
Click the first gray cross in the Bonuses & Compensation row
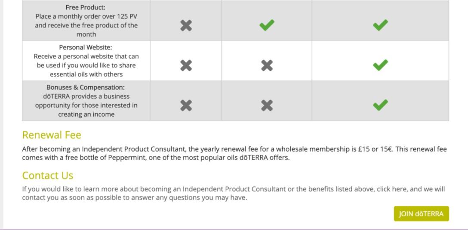point(186,105)
